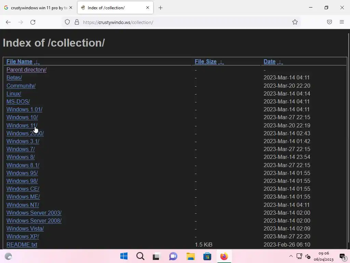Open the Windows NT folder
The width and height of the screenshot is (350, 263).
[23, 205]
